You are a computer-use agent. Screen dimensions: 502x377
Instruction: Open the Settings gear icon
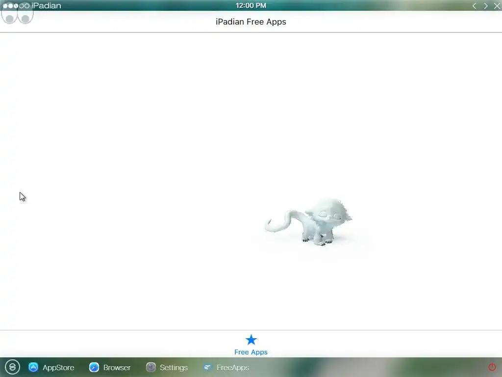coord(151,367)
